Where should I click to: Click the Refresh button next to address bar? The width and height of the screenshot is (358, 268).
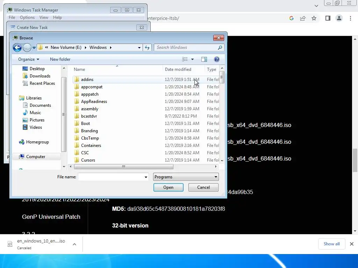(147, 47)
